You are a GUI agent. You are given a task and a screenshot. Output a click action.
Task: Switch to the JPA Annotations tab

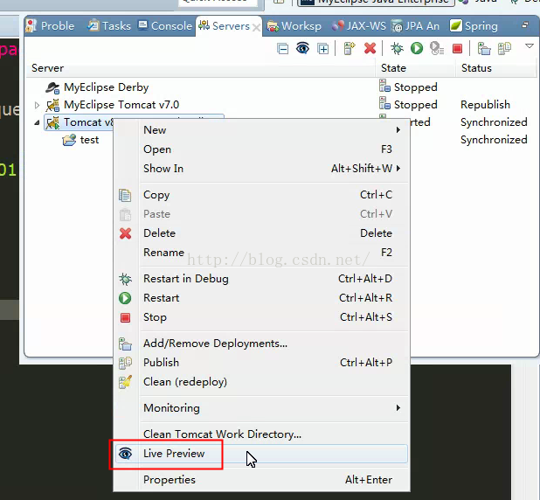[x=416, y=26]
